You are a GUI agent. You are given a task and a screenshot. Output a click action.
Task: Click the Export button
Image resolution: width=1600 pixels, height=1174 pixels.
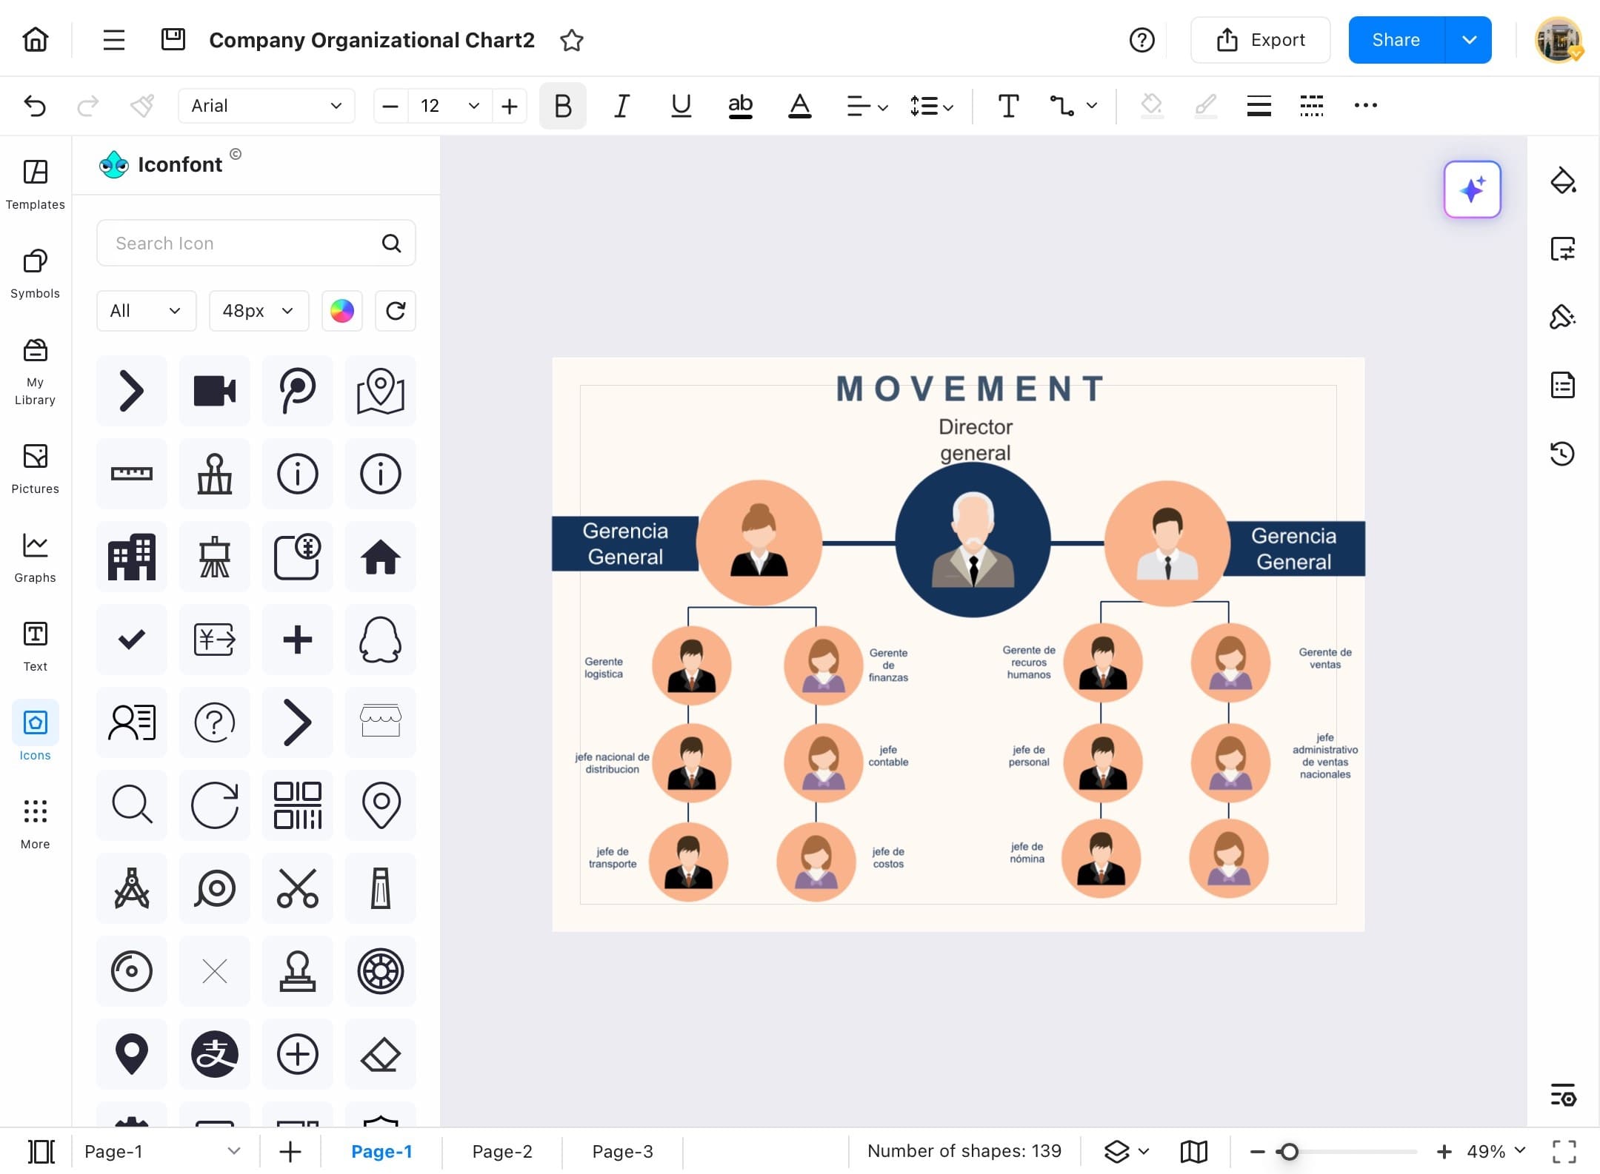[x=1260, y=40]
